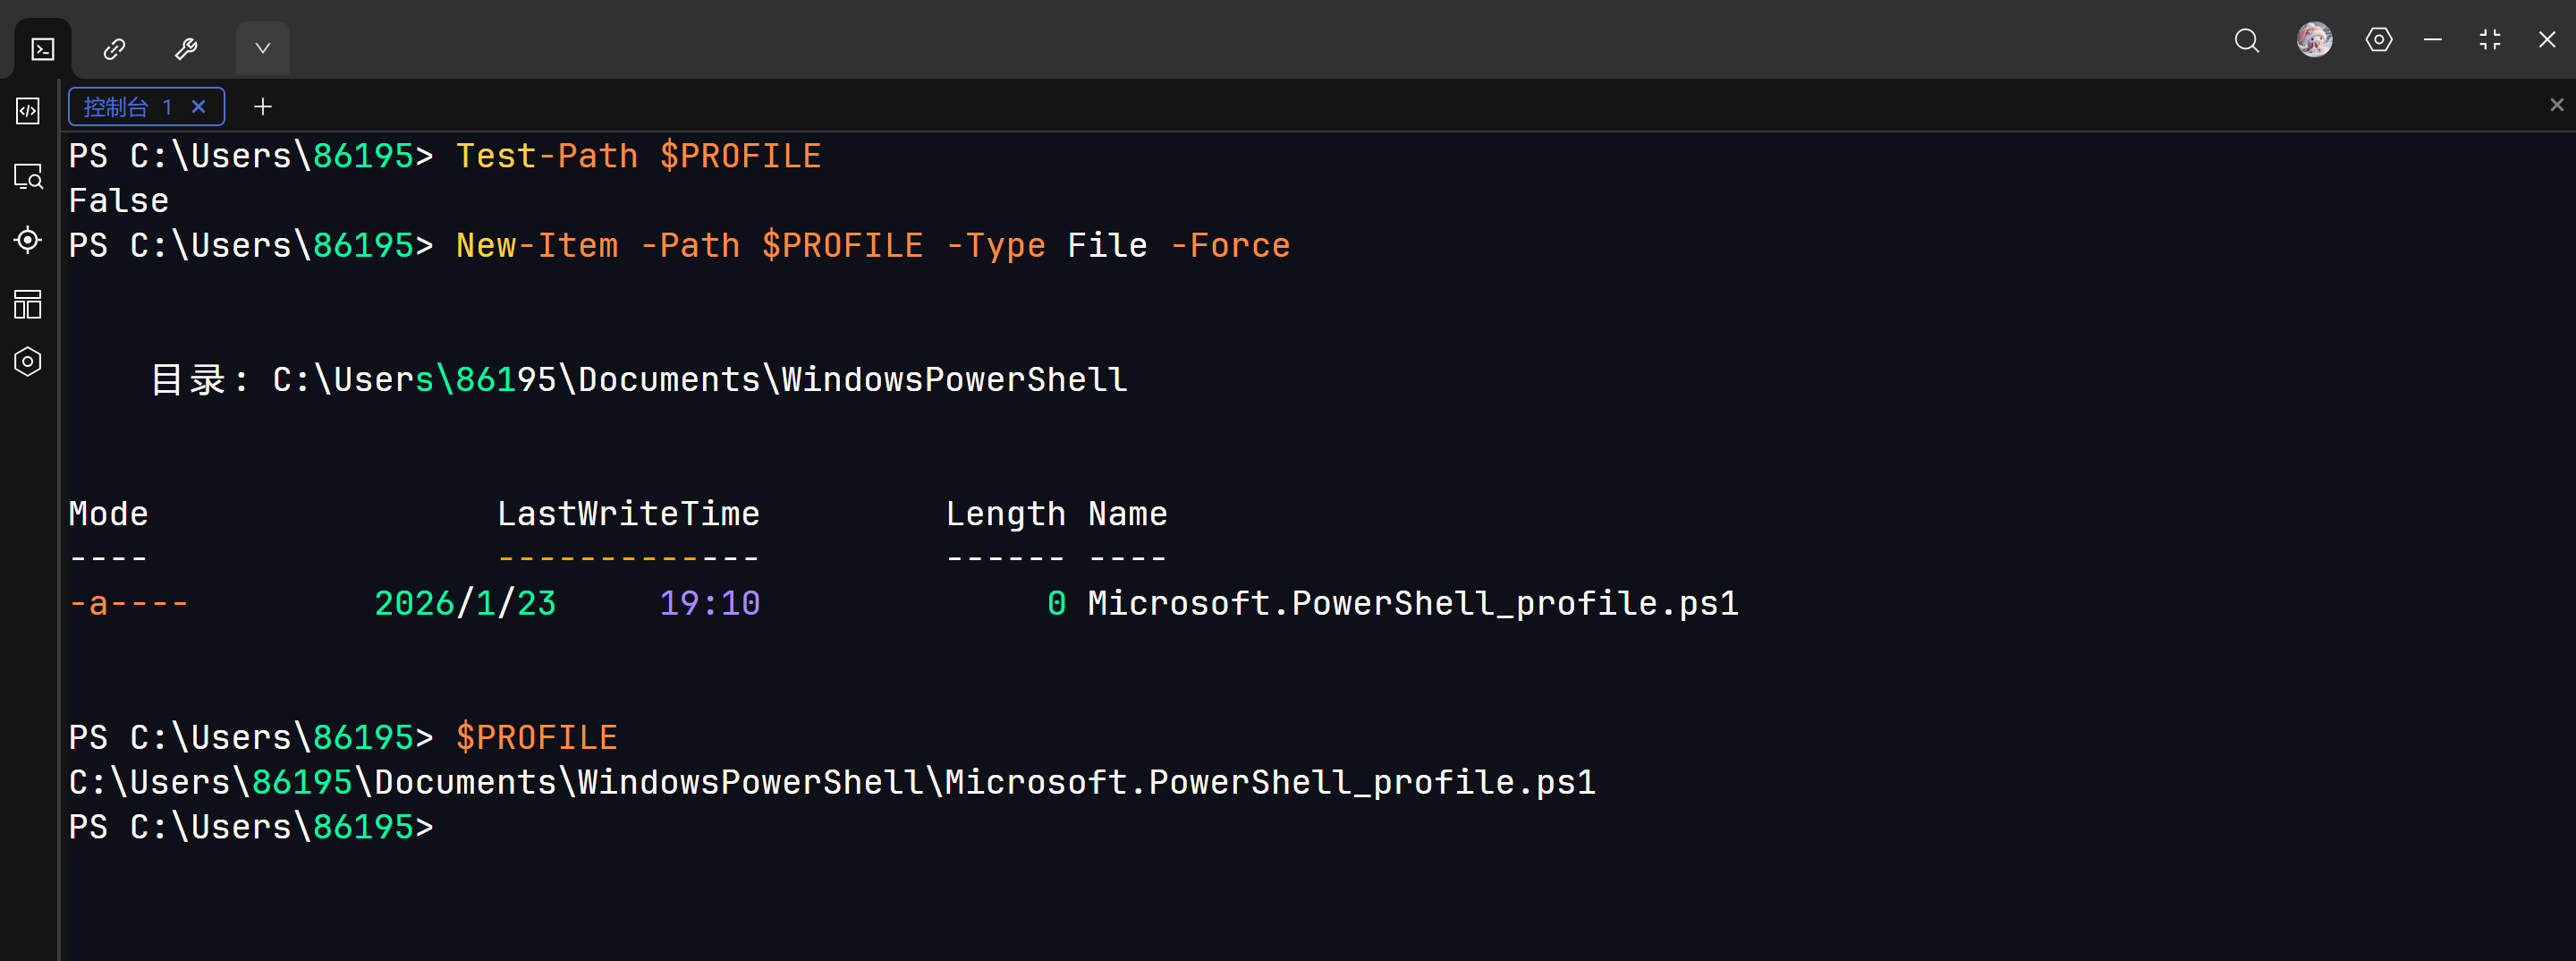Restore window size with shrink icon
This screenshot has height=961, width=2576.
pos(2490,40)
